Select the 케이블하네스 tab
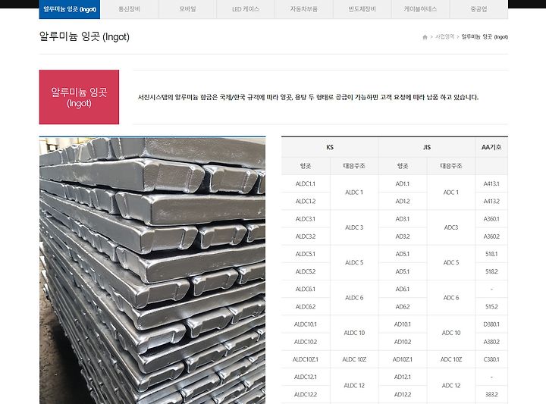 click(420, 9)
